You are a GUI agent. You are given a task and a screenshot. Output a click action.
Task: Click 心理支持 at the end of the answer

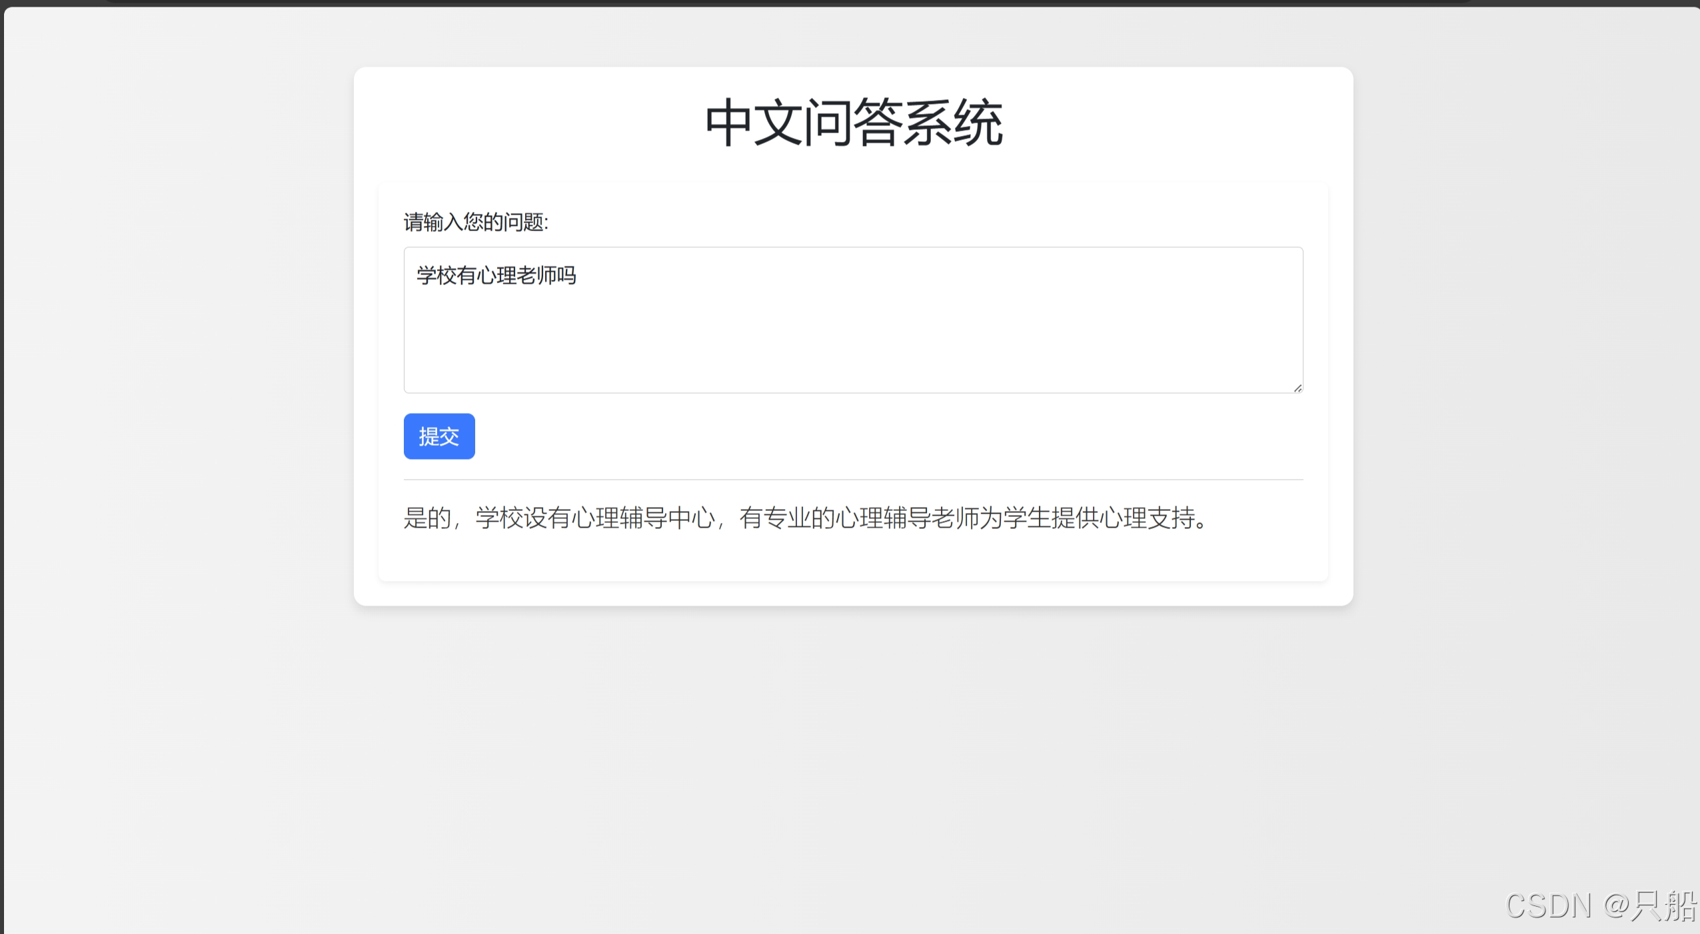pos(1148,518)
